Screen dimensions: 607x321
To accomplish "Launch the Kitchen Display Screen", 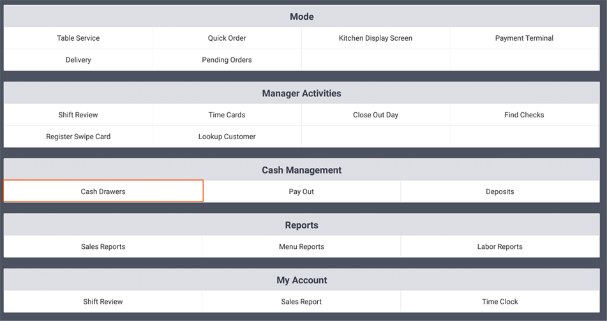I will [x=375, y=38].
